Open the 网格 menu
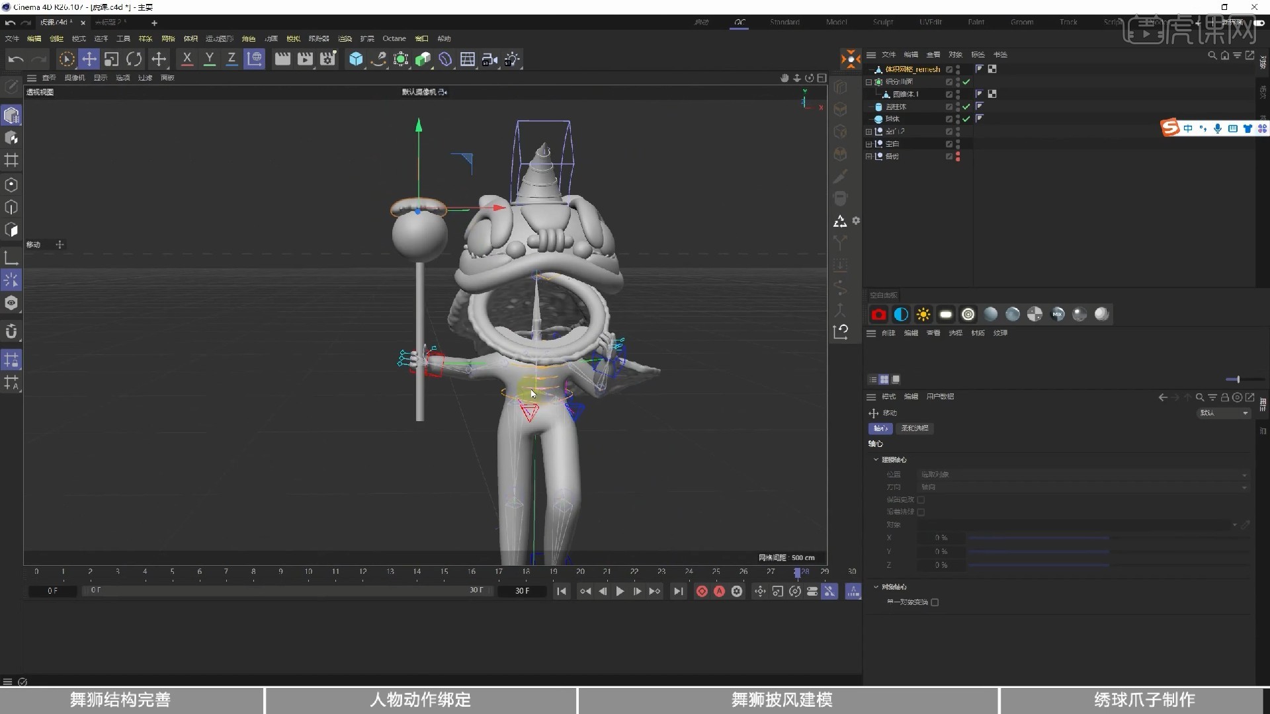Screen dimensions: 1270x714 coord(168,38)
